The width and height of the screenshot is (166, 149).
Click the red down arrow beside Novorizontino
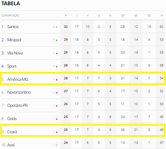[57, 93]
